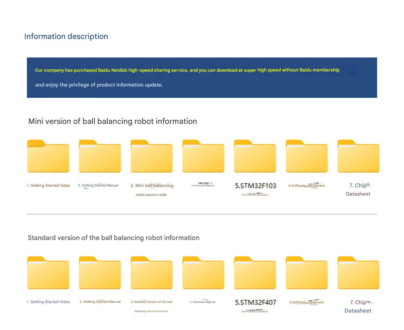This screenshot has height=330, width=404.
Task: Click 'and enjoy the privilege' banner line
Action: [x=99, y=85]
